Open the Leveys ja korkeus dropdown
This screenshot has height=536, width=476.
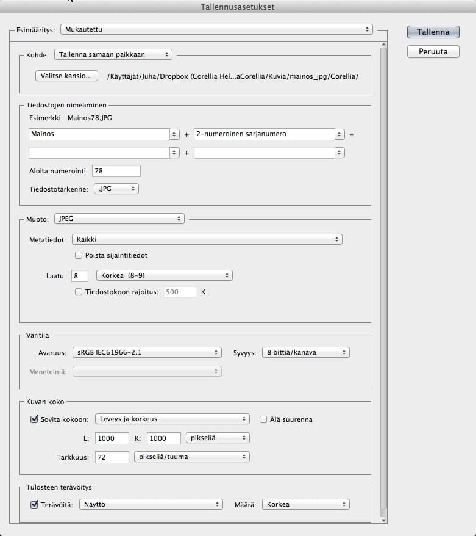[x=172, y=419]
